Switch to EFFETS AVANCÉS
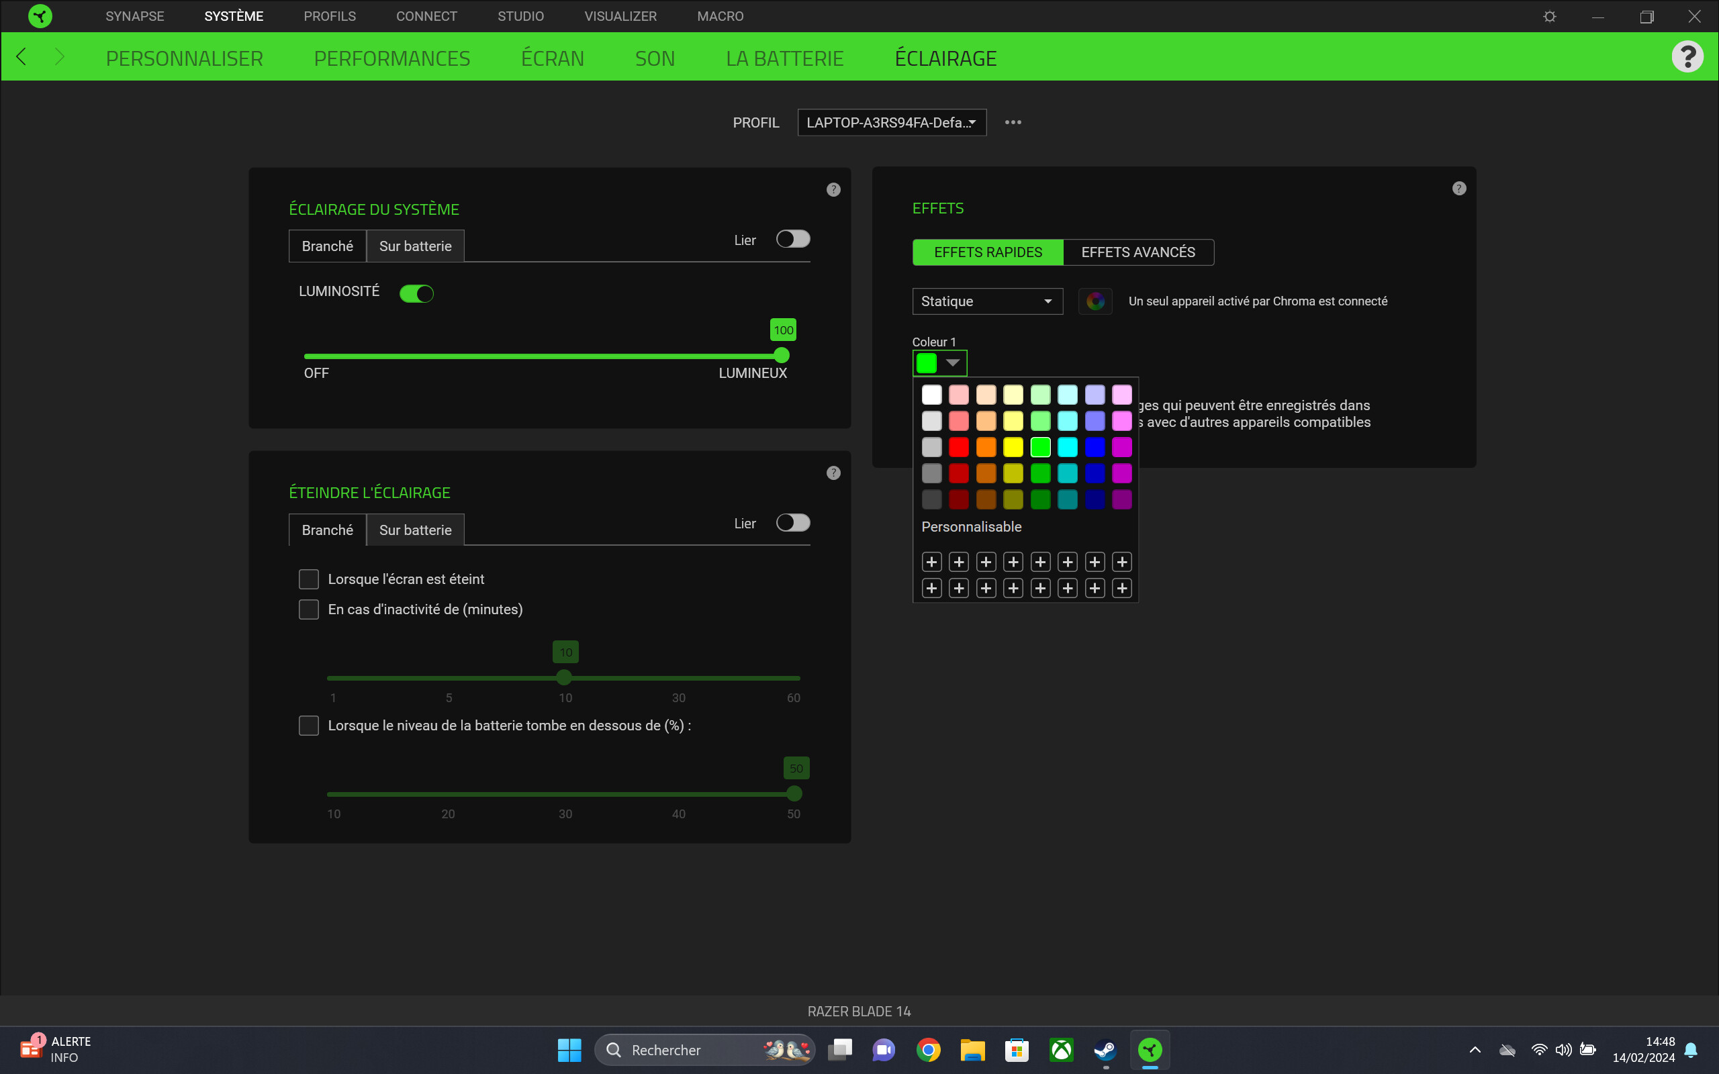1719x1074 pixels. tap(1138, 252)
